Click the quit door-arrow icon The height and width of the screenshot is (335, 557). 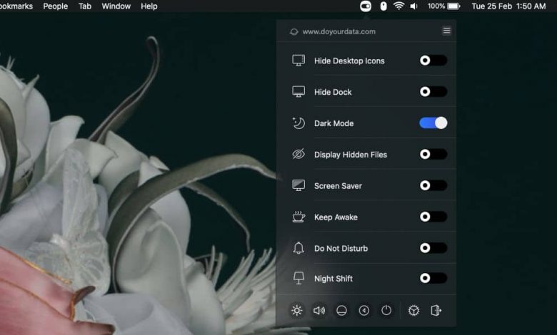click(436, 311)
